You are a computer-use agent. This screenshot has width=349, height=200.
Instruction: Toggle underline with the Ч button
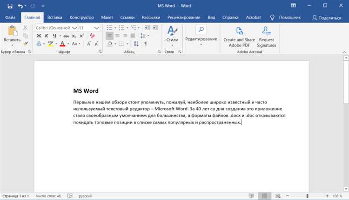54,36
